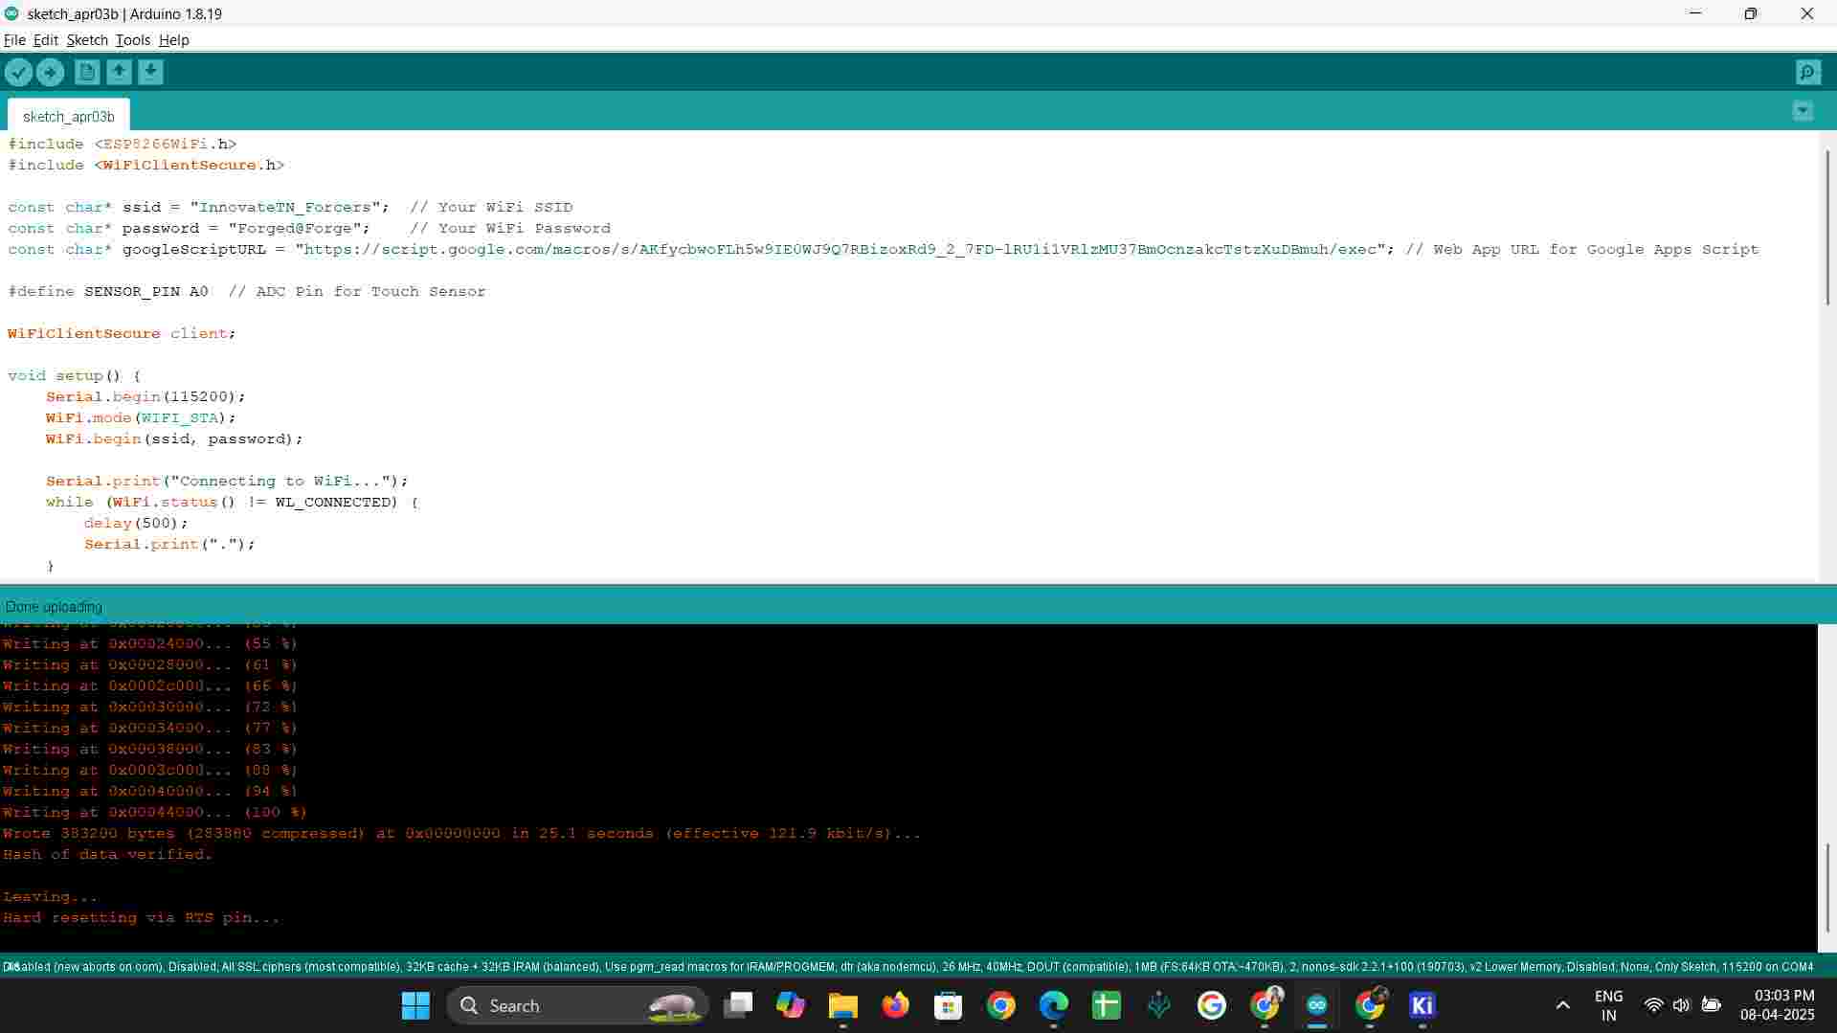Click the code editor vertical scrollbar
1837x1033 pixels.
click(1827, 228)
